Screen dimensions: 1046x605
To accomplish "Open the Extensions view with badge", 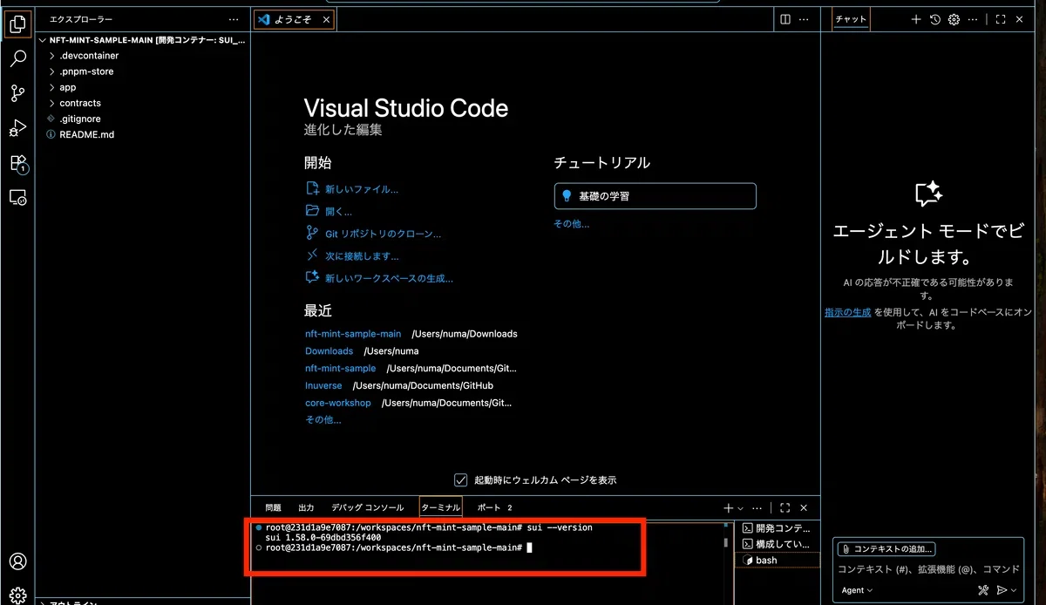I will point(17,163).
